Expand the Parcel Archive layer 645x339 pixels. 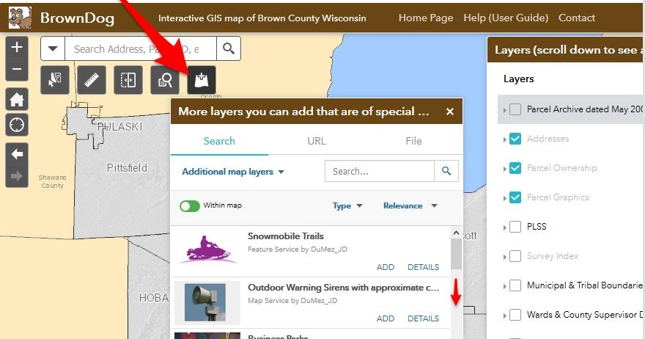click(505, 110)
